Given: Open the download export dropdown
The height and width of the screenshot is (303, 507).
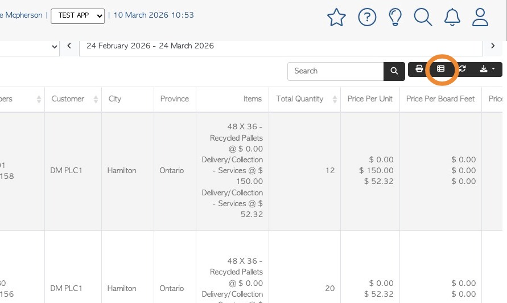Looking at the screenshot, I should [x=488, y=69].
